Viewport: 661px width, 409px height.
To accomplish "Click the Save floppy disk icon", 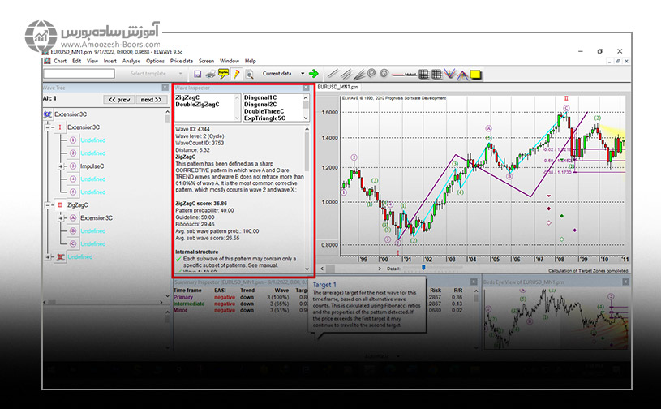I will (x=197, y=74).
